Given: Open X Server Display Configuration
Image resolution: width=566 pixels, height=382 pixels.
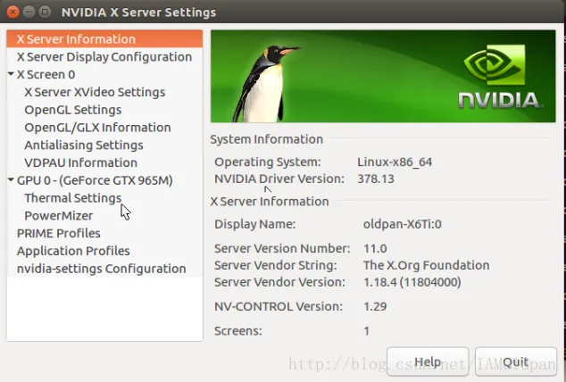Looking at the screenshot, I should pos(104,56).
